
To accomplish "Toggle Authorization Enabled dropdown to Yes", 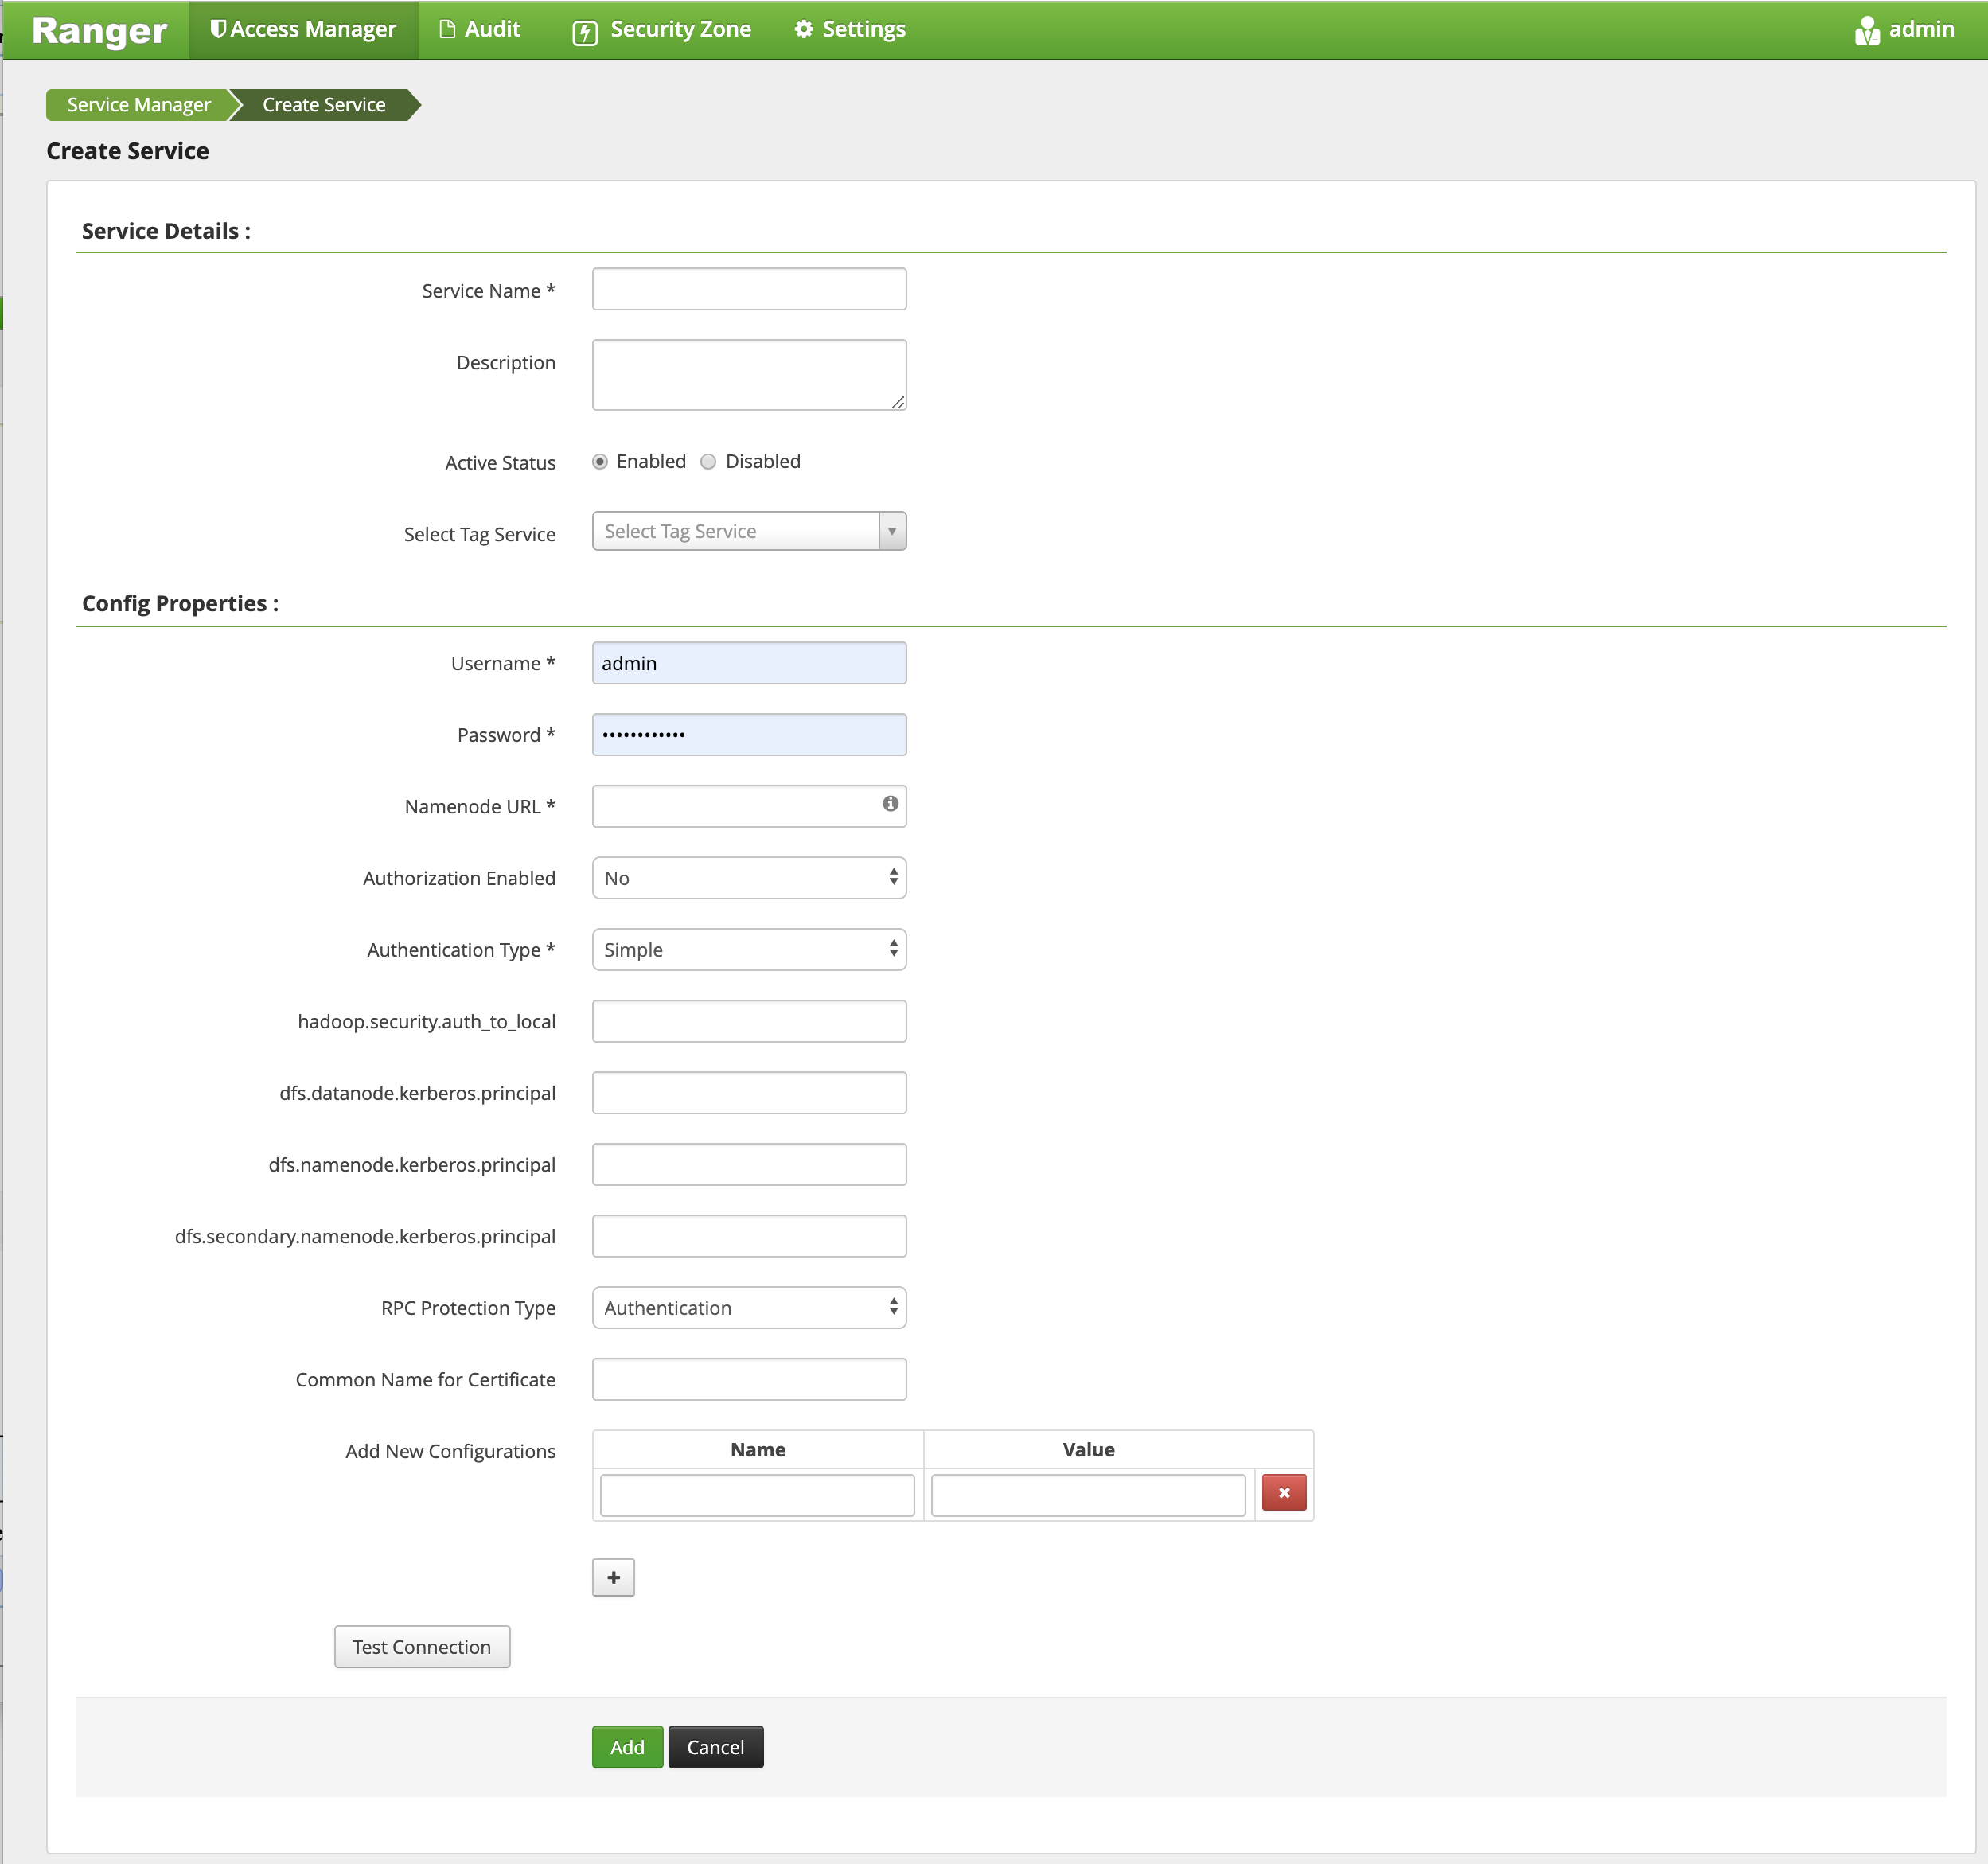I will [748, 876].
